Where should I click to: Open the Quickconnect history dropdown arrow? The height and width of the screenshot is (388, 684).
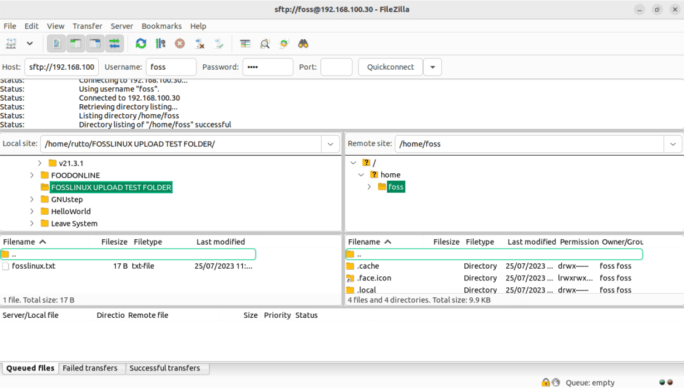point(433,67)
